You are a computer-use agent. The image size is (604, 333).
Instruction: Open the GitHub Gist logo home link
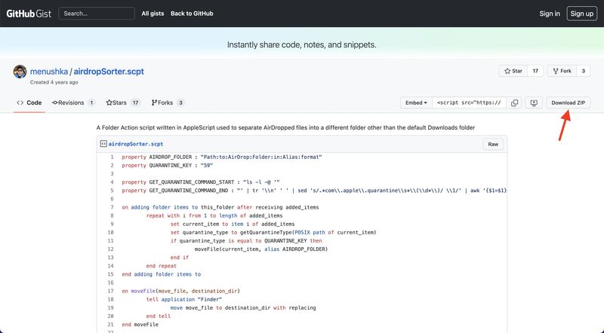pyautogui.click(x=29, y=14)
